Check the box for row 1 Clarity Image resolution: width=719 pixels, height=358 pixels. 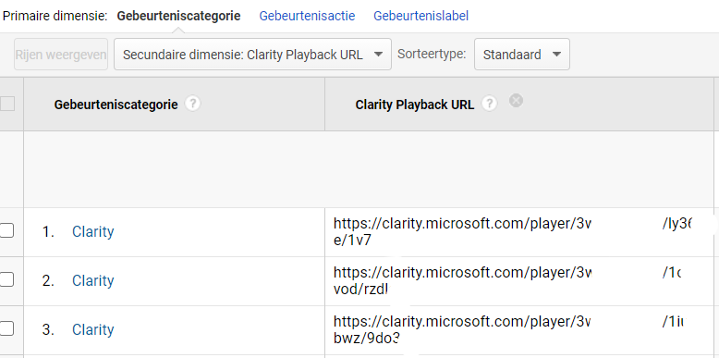click(x=6, y=230)
